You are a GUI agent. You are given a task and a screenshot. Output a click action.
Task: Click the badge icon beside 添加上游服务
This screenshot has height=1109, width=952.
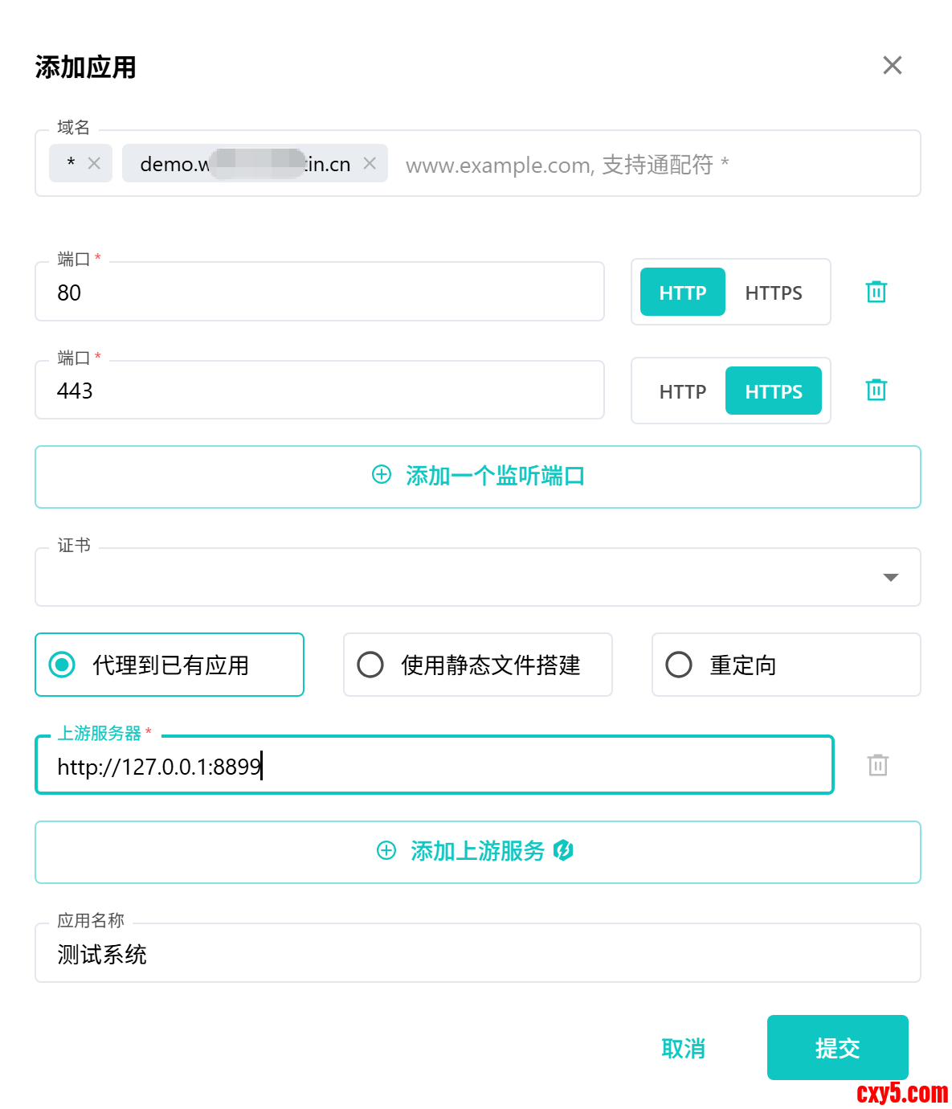point(563,850)
